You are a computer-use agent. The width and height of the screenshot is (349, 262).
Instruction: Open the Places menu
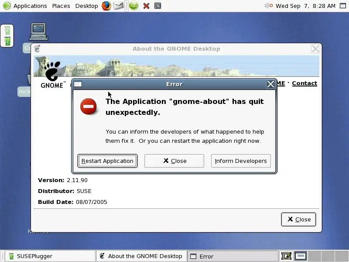61,6
